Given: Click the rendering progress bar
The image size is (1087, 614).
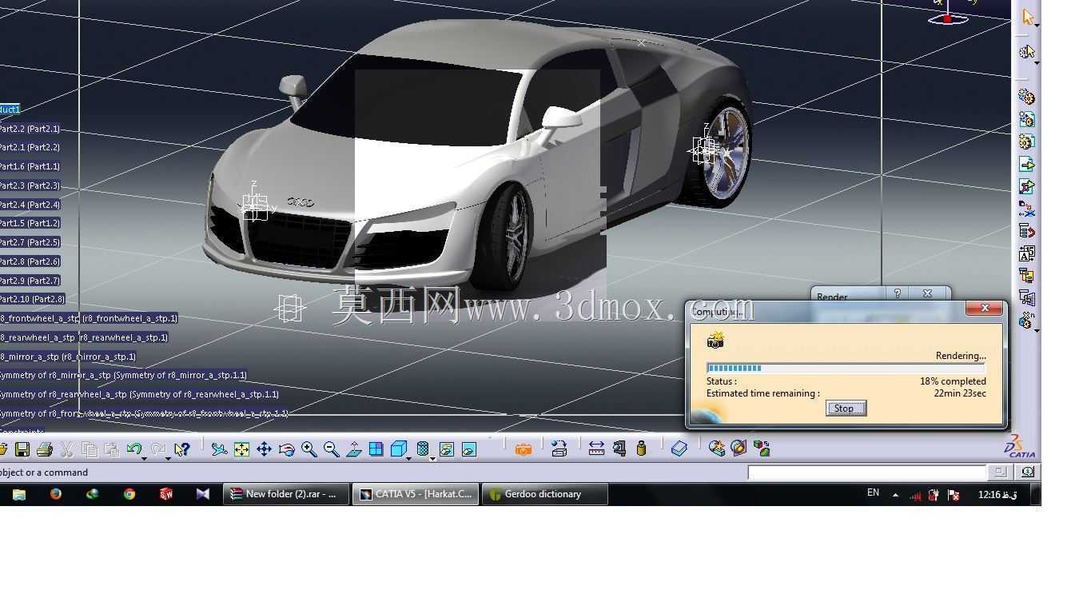Looking at the screenshot, I should tap(846, 369).
